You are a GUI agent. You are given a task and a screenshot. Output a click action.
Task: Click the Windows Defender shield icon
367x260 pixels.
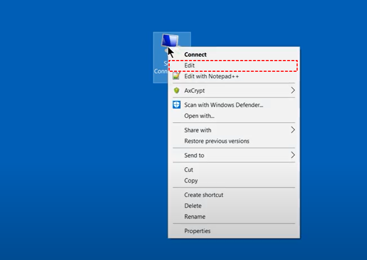(176, 105)
